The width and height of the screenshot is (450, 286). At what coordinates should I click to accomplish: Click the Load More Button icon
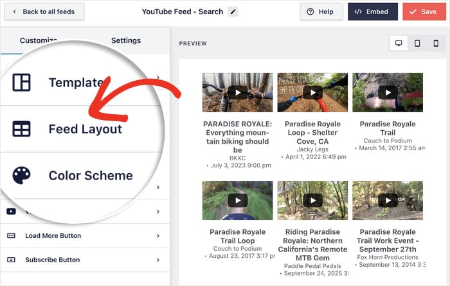tap(11, 235)
